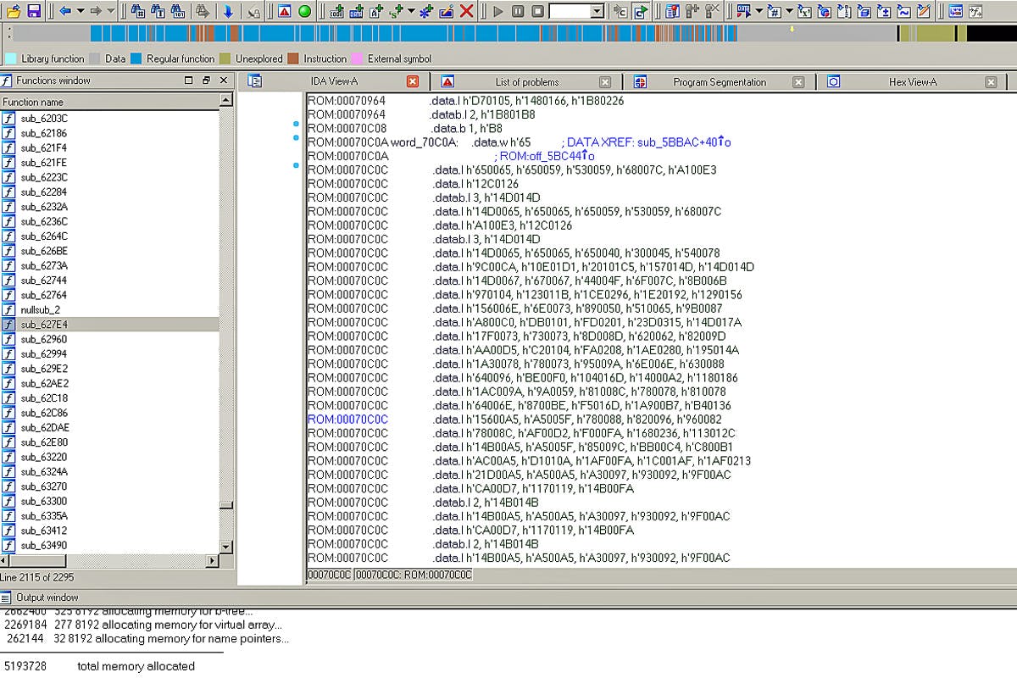Click the List of problems warning icon in toolbar
The image size is (1017, 678).
[x=284, y=11]
